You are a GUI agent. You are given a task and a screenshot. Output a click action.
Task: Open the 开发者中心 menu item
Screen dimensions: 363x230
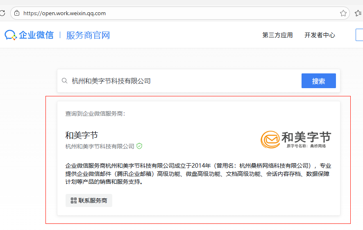320,35
